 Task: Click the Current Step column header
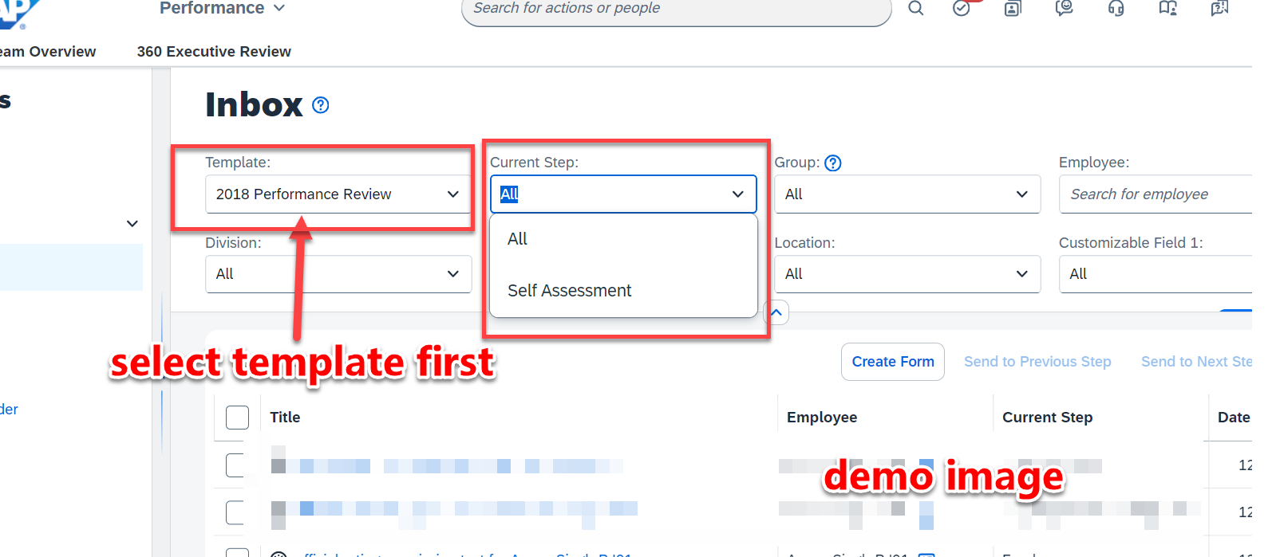pos(1048,418)
